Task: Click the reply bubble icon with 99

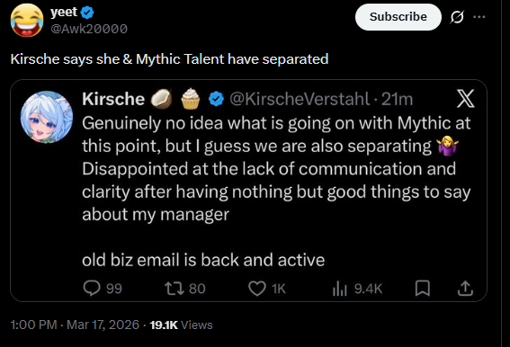Action: [92, 289]
